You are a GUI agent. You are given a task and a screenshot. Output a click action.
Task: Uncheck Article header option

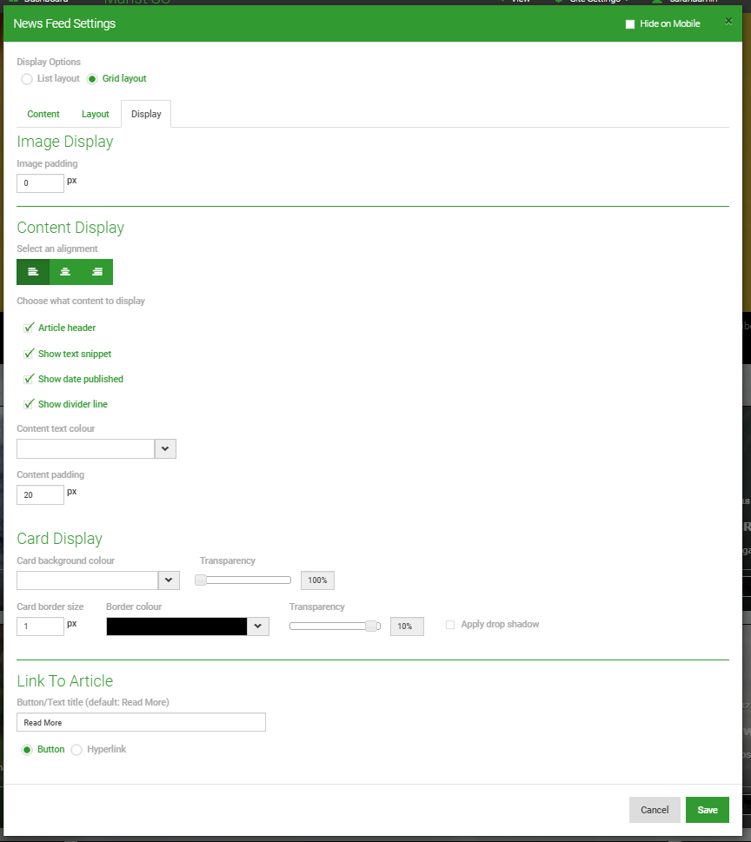click(29, 328)
